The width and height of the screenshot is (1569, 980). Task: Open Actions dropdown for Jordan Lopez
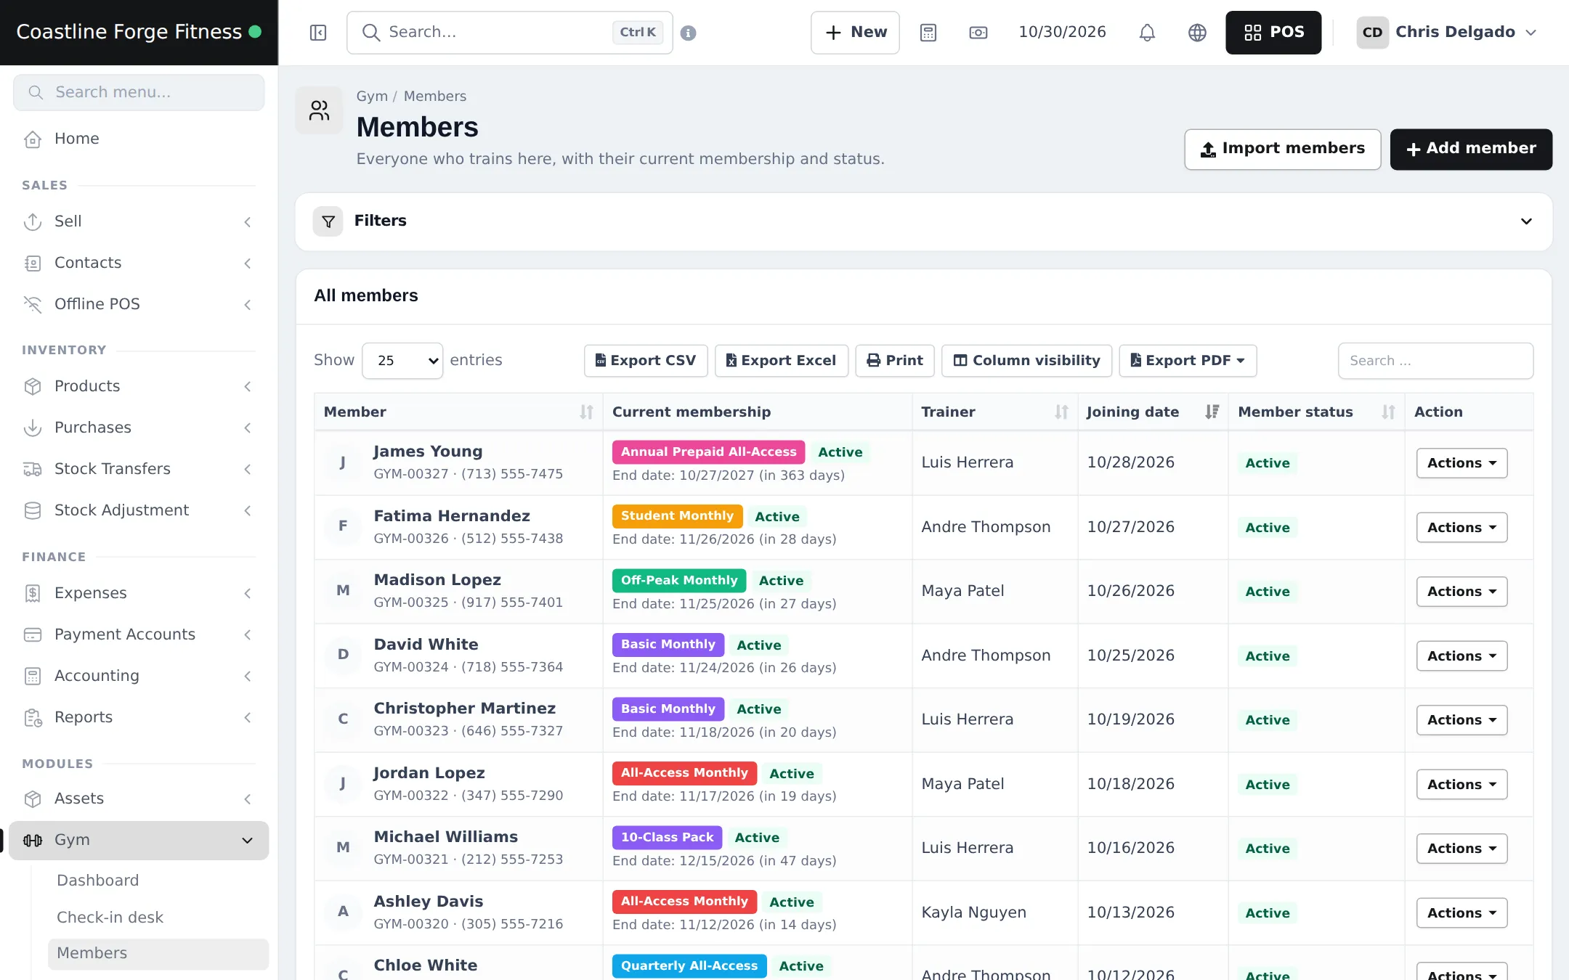tap(1461, 785)
